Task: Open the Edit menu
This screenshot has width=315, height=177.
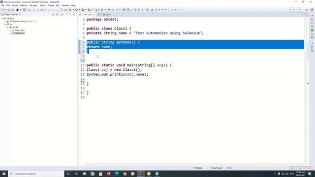Action: (x=8, y=5)
